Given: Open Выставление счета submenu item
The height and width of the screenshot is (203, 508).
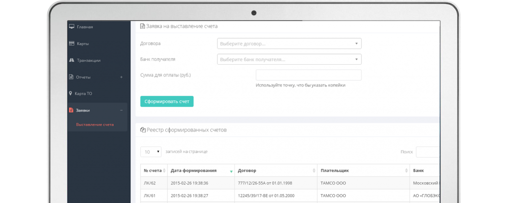Looking at the screenshot, I should tap(95, 124).
